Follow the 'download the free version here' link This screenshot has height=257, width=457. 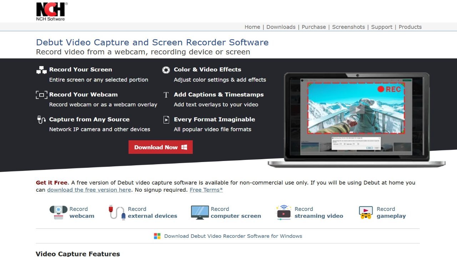pos(89,190)
